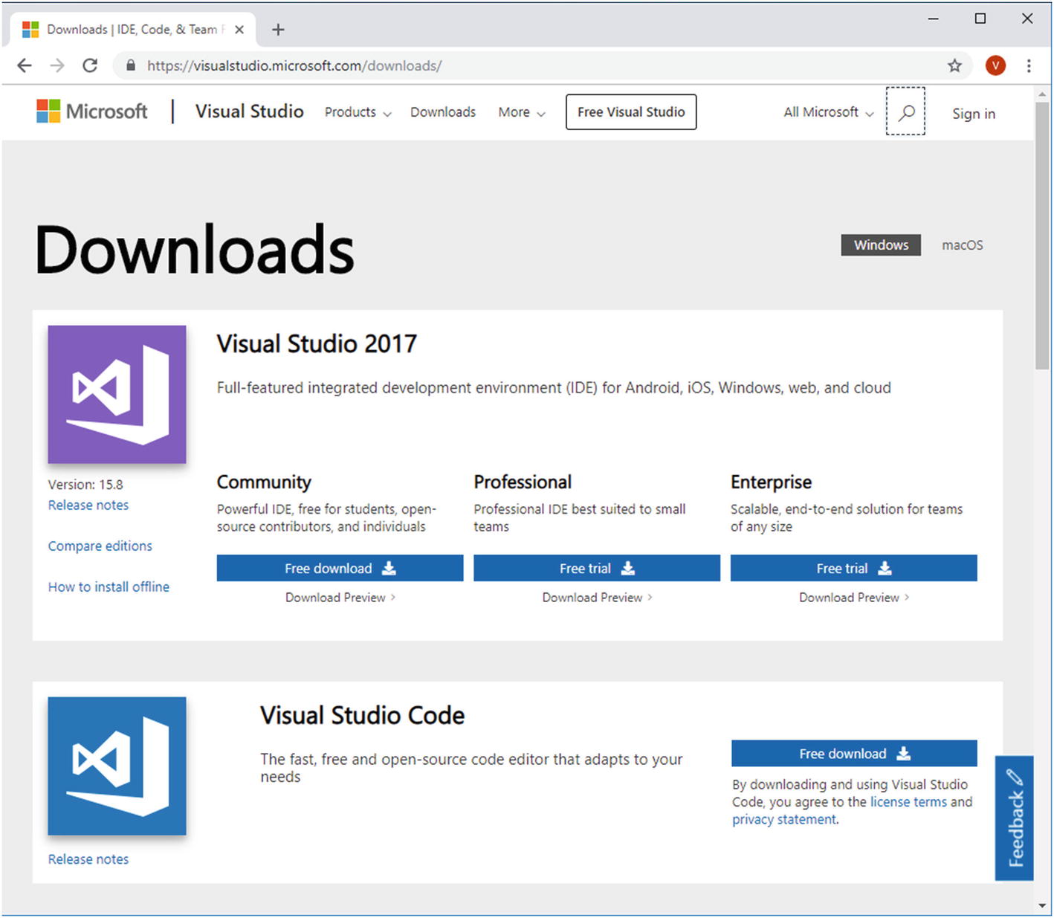
Task: Click the Version: 15.8 text
Action: [x=85, y=485]
